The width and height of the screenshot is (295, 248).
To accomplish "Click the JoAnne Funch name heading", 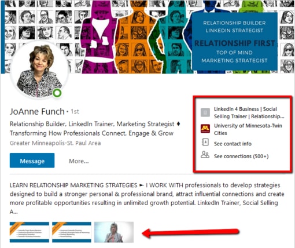I will point(37,112).
